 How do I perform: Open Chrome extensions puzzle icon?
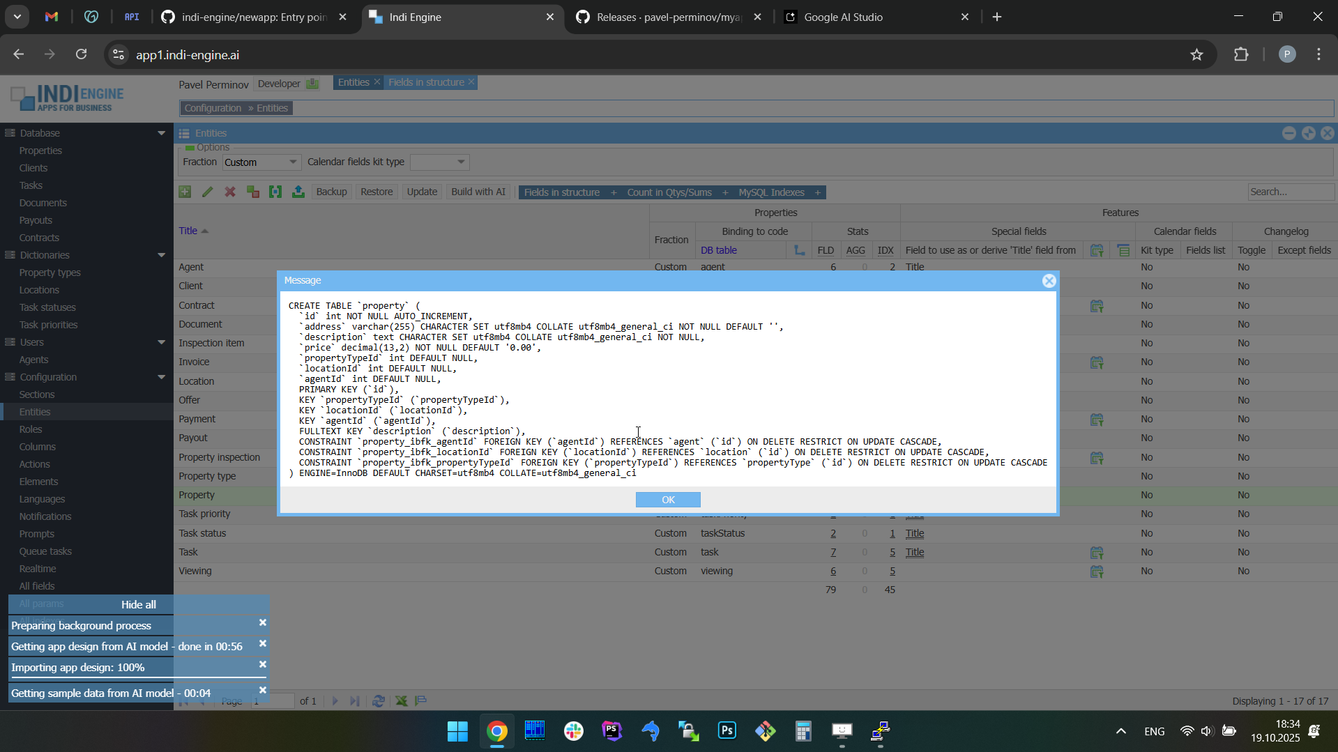1241,55
